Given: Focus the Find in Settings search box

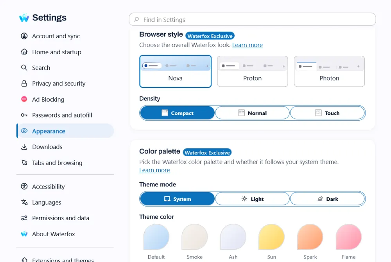Looking at the screenshot, I should pos(252,19).
